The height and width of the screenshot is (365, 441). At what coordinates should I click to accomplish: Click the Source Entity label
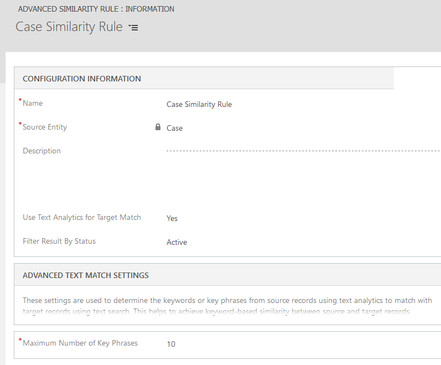coord(45,127)
